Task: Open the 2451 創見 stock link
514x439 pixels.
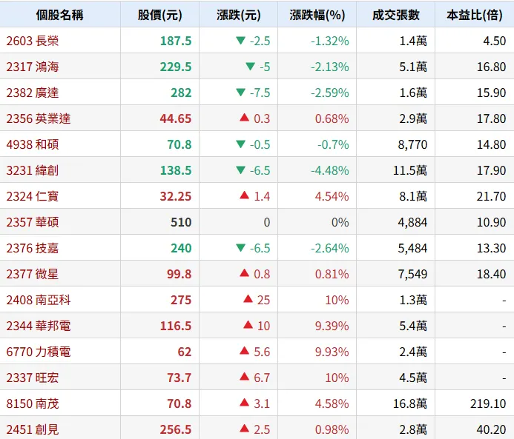Action: [33, 429]
